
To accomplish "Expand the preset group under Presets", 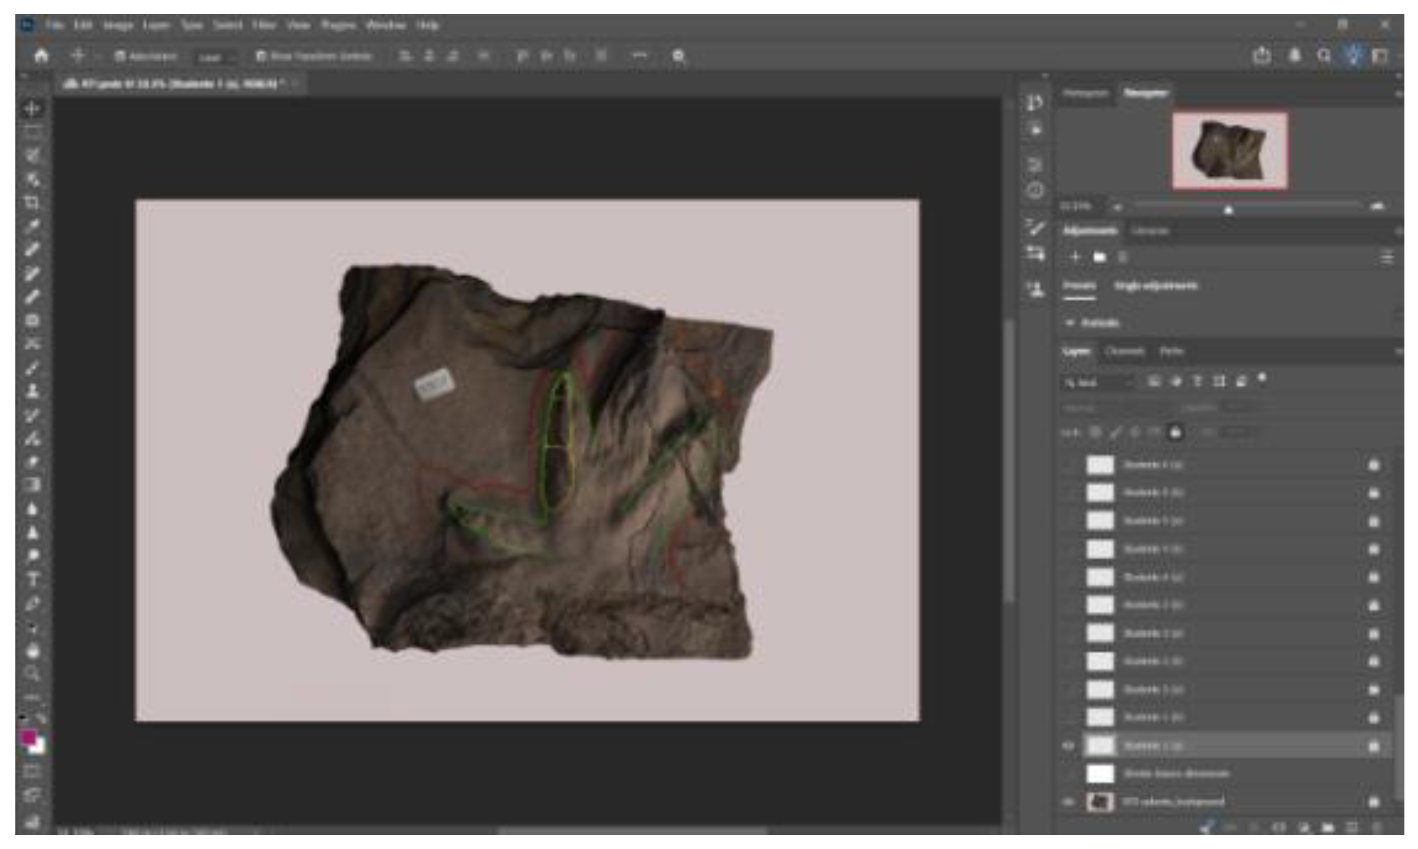I will [1069, 323].
